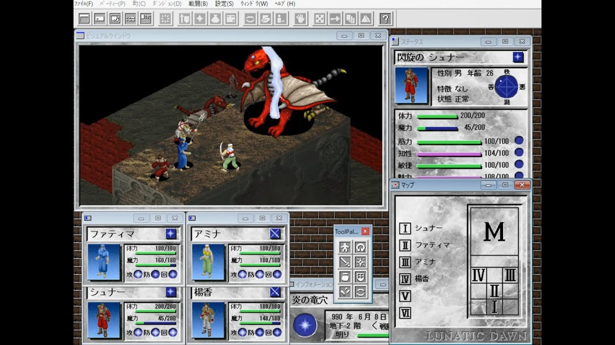This screenshot has width=615, height=345.
Task: Click the window-panel toolbar icon after the pouch
Action: click(231, 19)
